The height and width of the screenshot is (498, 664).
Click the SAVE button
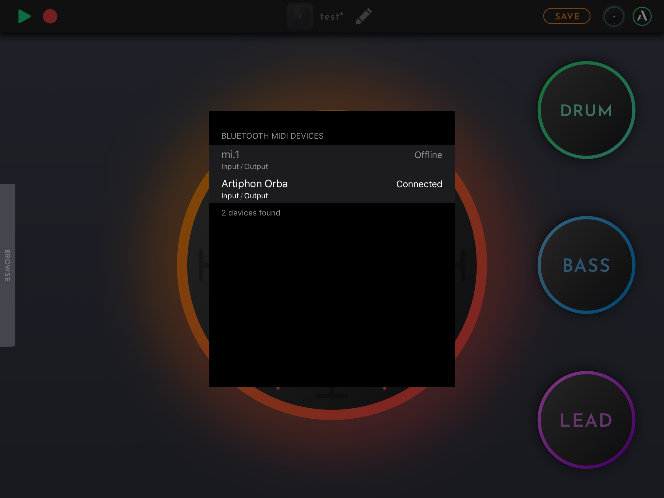point(567,16)
